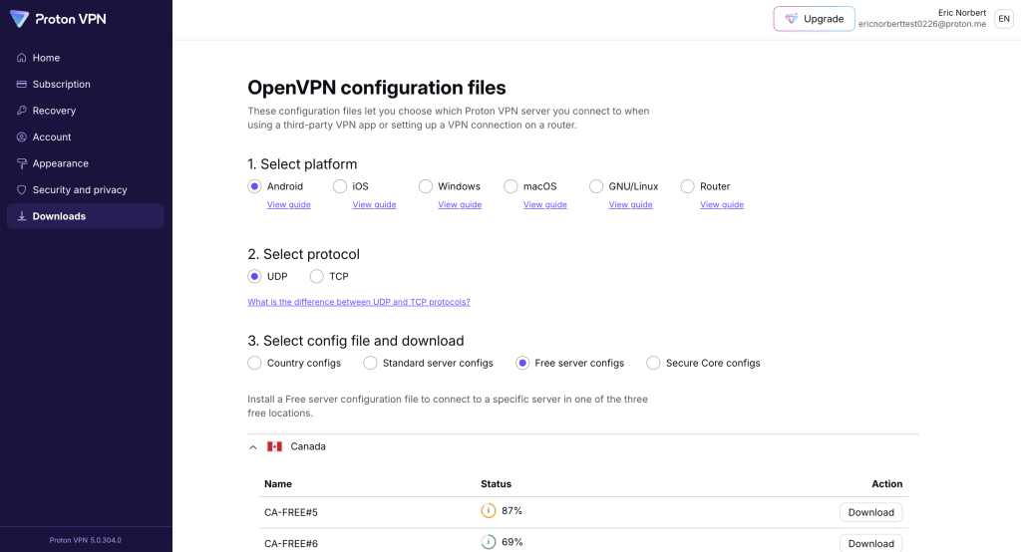The height and width of the screenshot is (552, 1021).
Task: Open the View guide link under macOS
Action: pos(544,205)
